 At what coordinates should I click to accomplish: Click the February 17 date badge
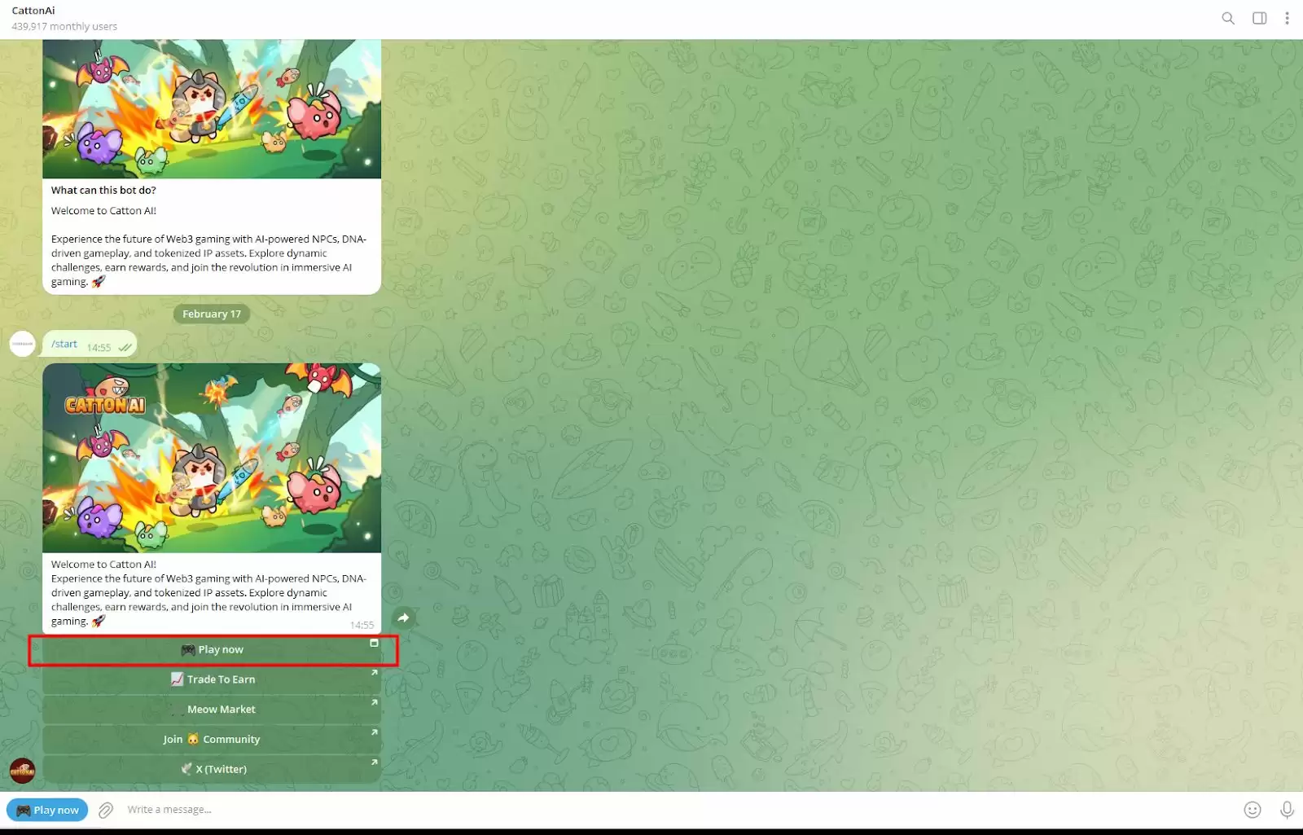tap(211, 314)
